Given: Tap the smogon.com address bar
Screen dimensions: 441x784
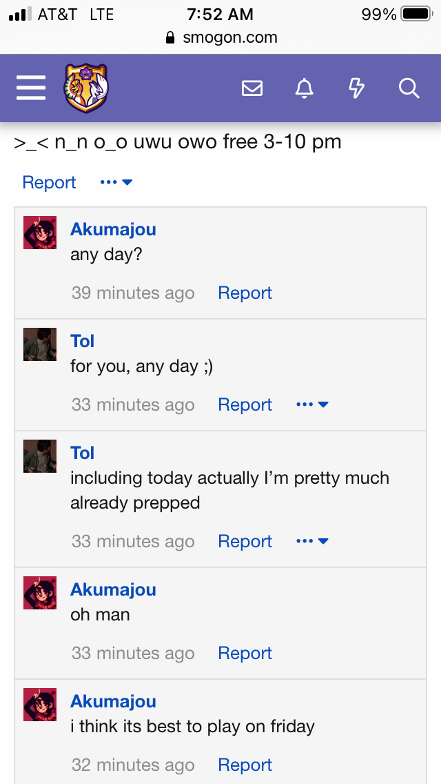Looking at the screenshot, I should pos(220,37).
